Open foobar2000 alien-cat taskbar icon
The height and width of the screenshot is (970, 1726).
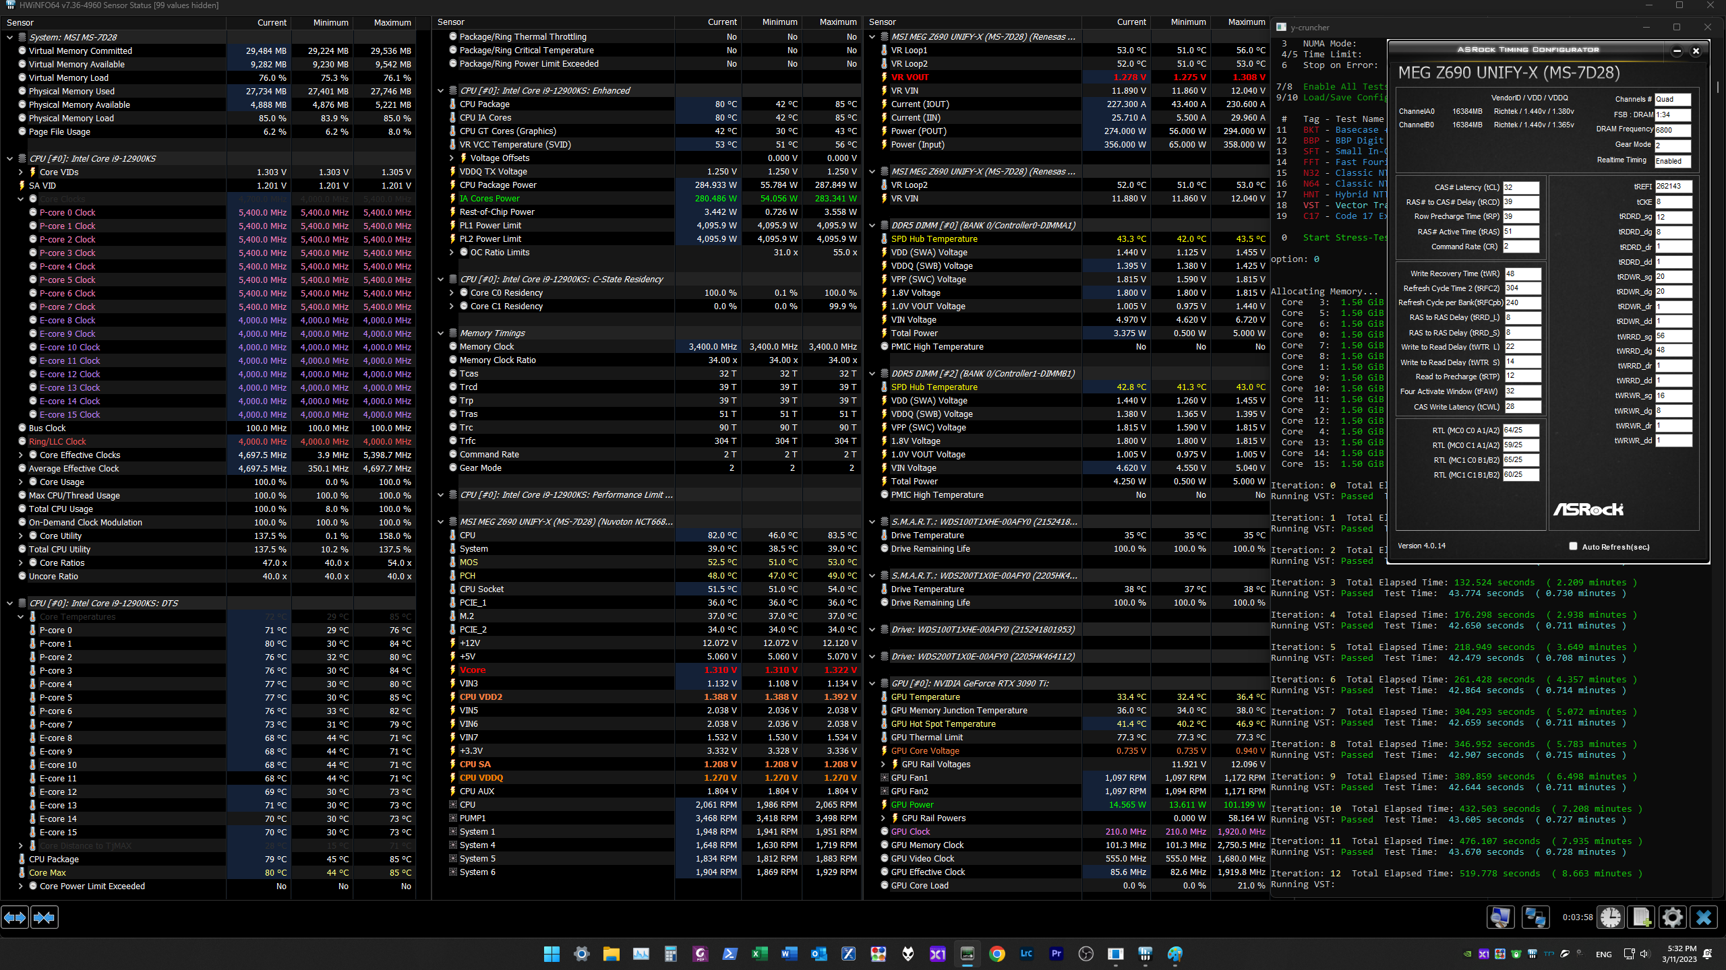[x=908, y=954]
